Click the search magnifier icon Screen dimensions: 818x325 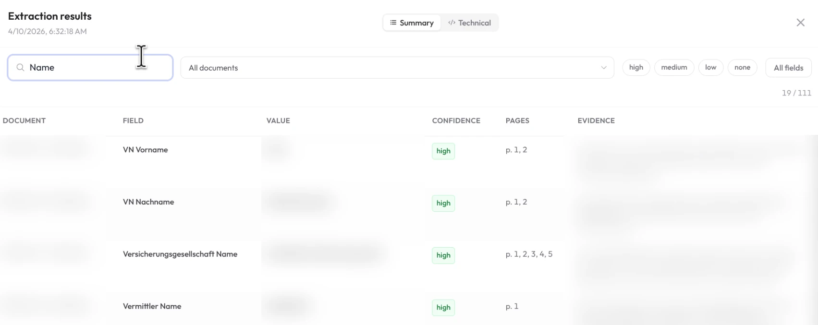click(20, 68)
